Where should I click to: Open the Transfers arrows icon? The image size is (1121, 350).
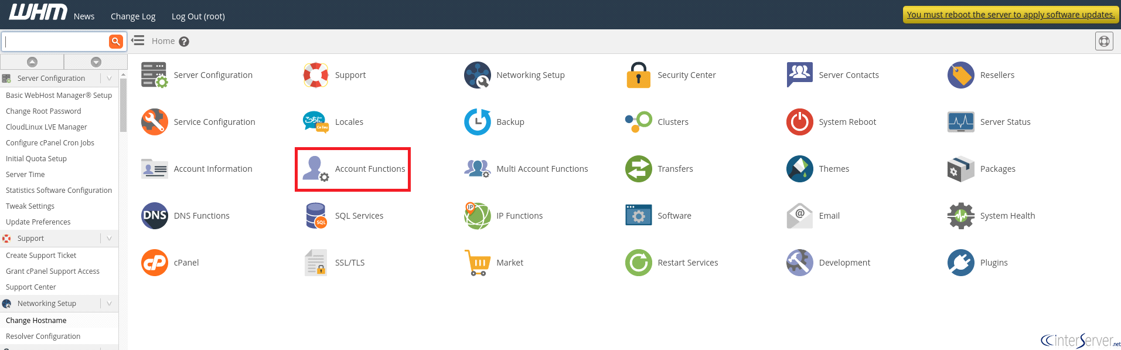(639, 169)
